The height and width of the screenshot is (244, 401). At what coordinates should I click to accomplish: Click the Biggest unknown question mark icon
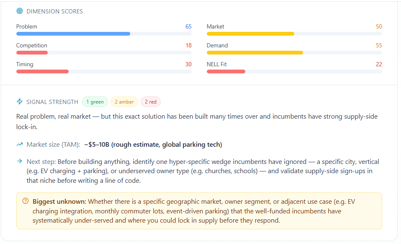(25, 201)
